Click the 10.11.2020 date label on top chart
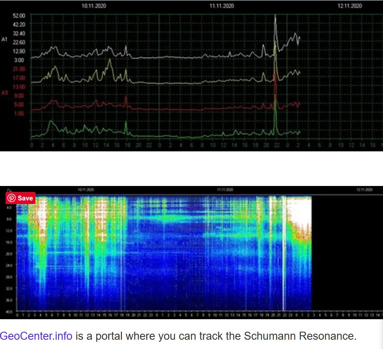Viewport: 383px width, 349px height. tap(93, 6)
